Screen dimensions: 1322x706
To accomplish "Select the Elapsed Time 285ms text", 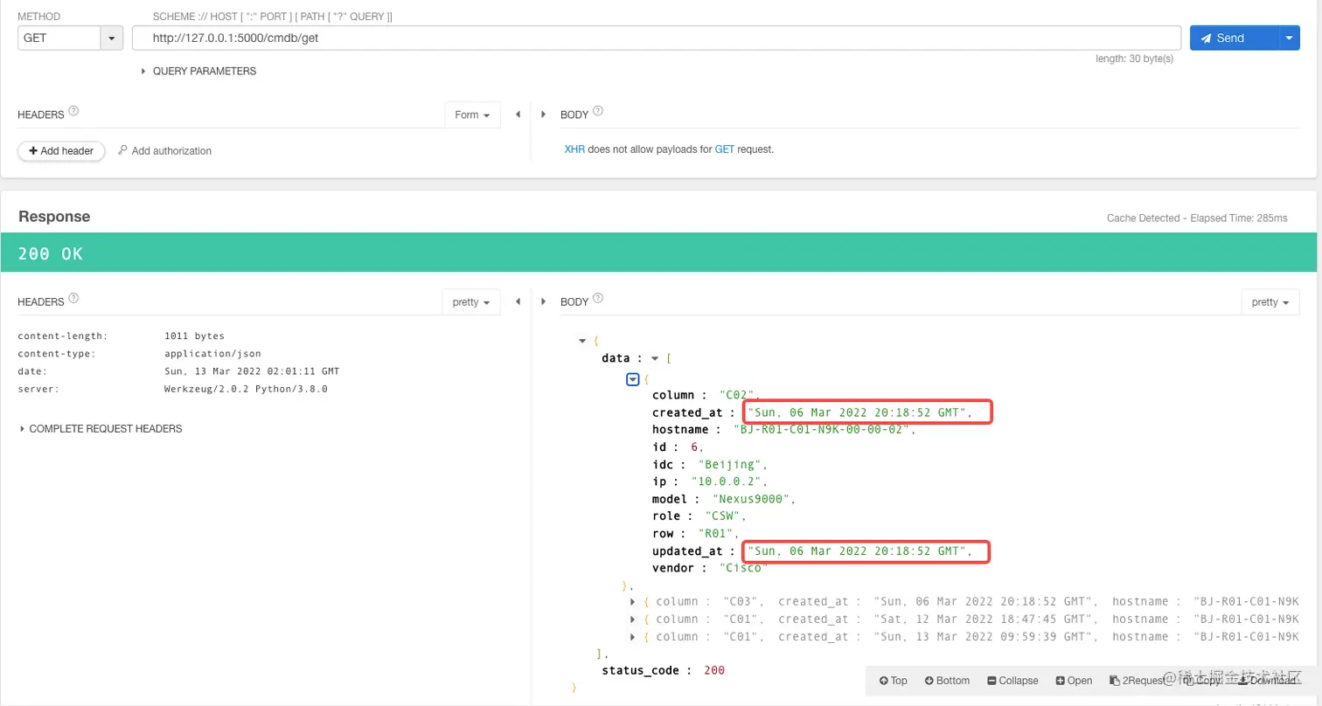I will (x=1239, y=218).
